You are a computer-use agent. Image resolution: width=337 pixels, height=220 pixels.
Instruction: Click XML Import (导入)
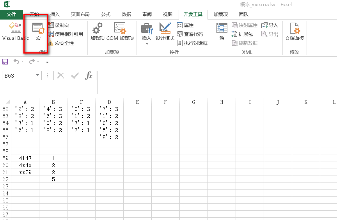click(x=270, y=25)
